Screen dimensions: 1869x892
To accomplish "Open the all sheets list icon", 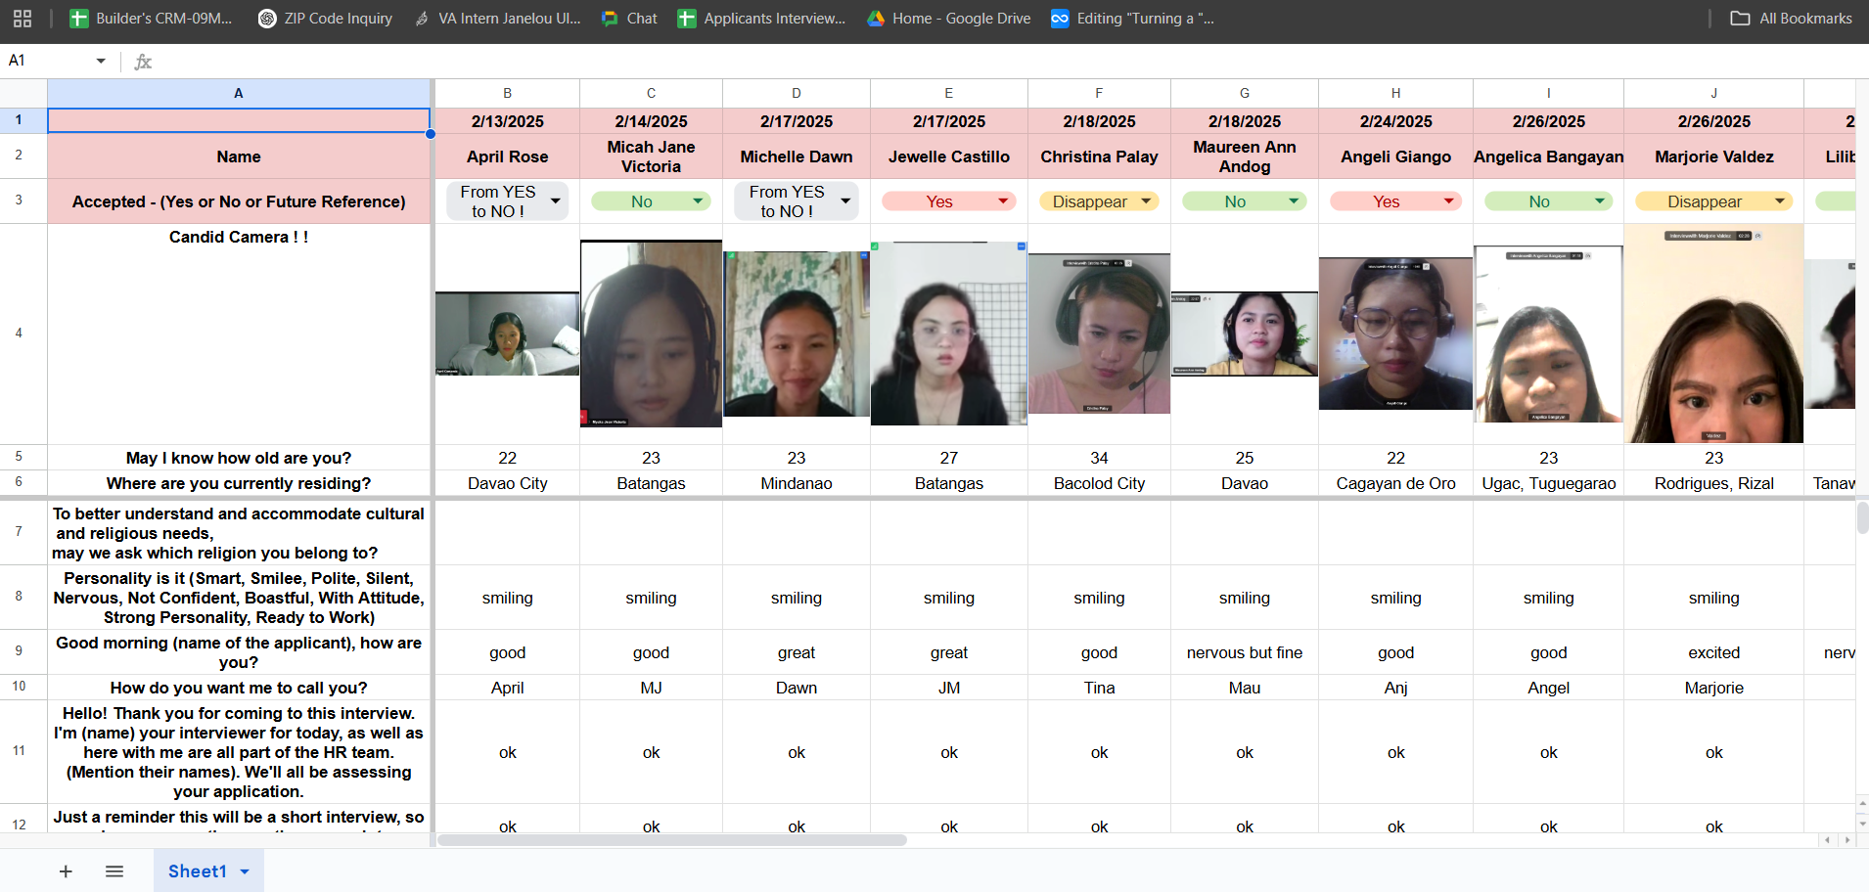I will tap(114, 871).
